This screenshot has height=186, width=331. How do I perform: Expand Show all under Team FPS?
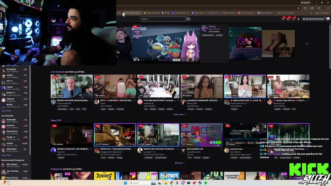click(180, 163)
